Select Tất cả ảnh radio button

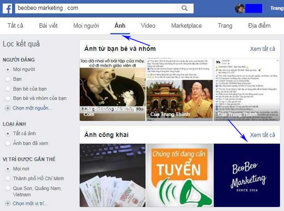coord(8,134)
